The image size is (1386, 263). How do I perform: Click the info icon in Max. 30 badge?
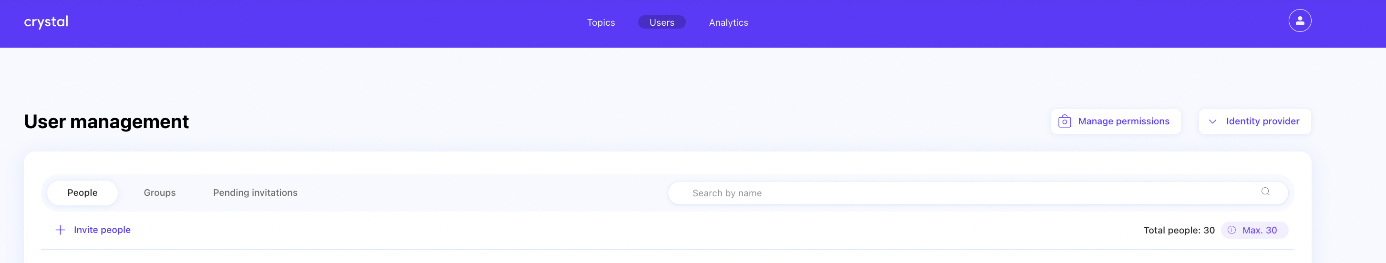pyautogui.click(x=1231, y=230)
